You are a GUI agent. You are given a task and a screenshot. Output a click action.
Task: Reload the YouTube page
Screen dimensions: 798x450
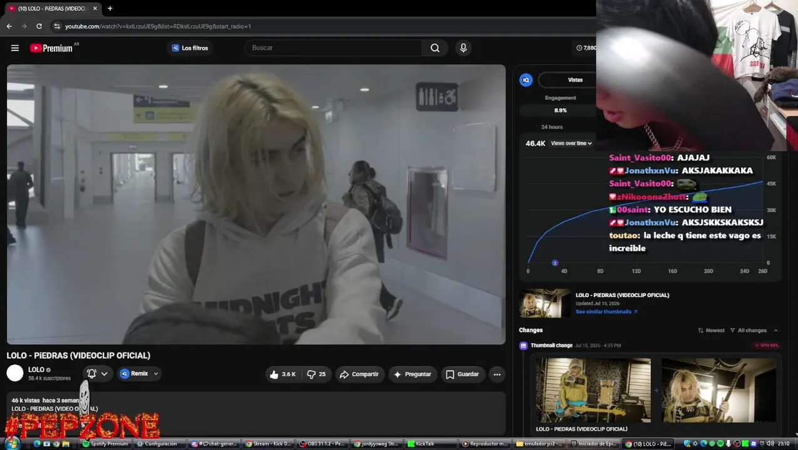(39, 26)
